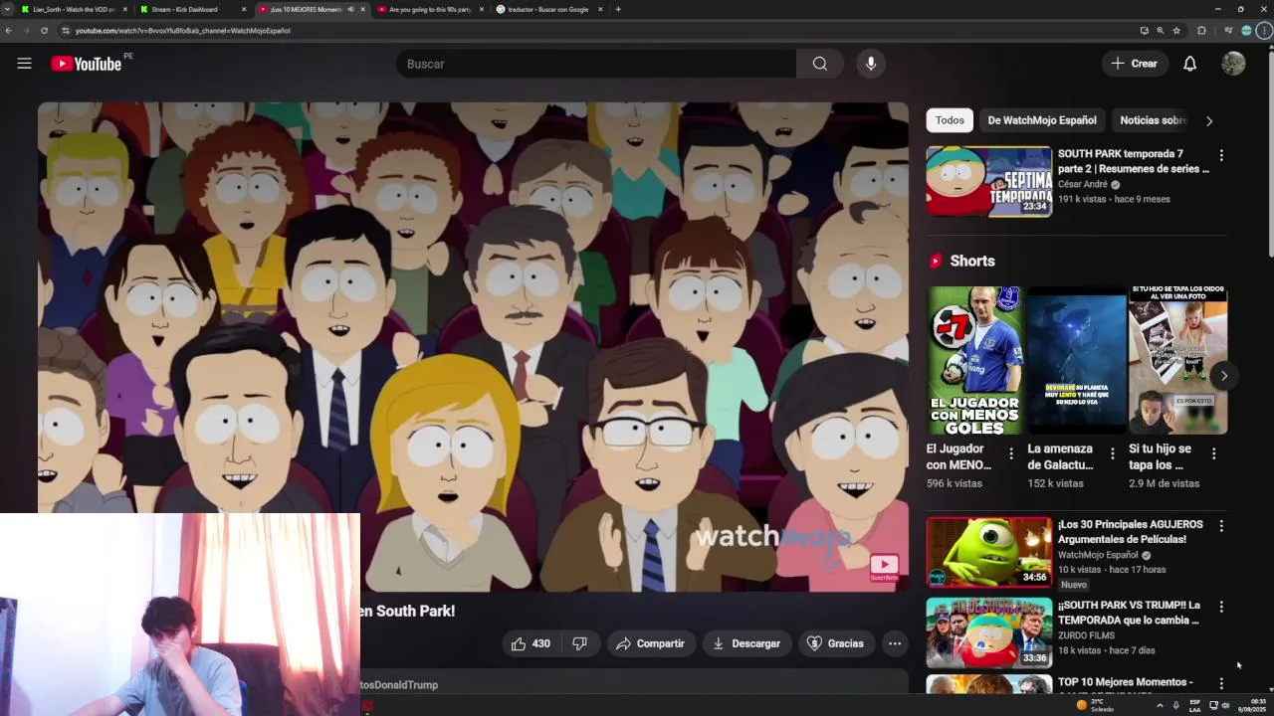Image resolution: width=1274 pixels, height=716 pixels.
Task: Dislike the video with thumbs down
Action: click(579, 643)
